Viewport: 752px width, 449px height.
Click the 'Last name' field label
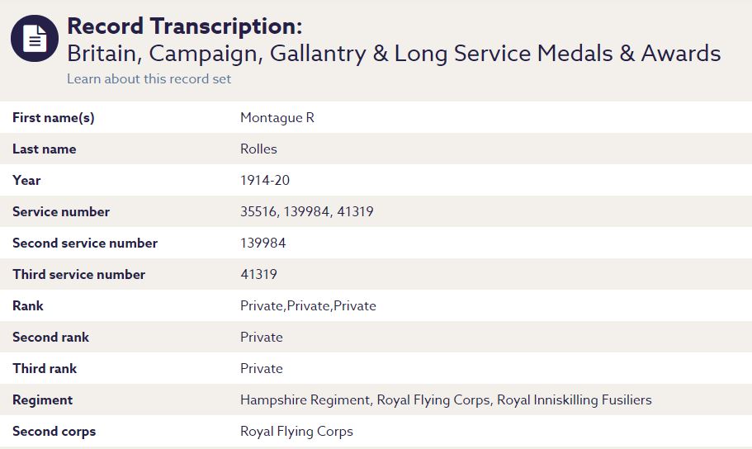(44, 149)
